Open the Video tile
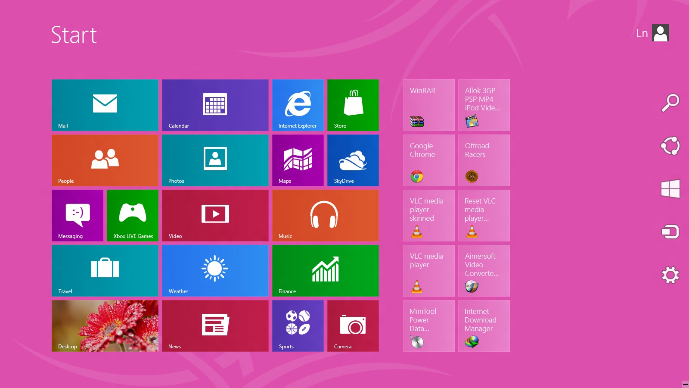Image resolution: width=689 pixels, height=388 pixels. point(215,216)
